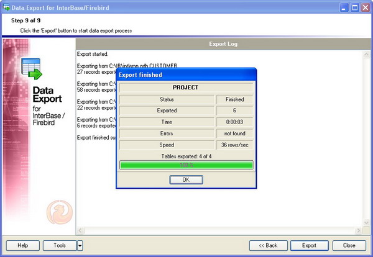Screen dimensions: 373x257
Task: Start the export with the Export button
Action: [x=309, y=245]
